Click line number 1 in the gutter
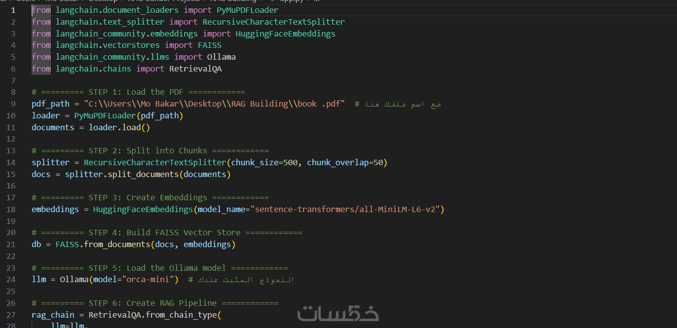The image size is (677, 328). pyautogui.click(x=13, y=10)
